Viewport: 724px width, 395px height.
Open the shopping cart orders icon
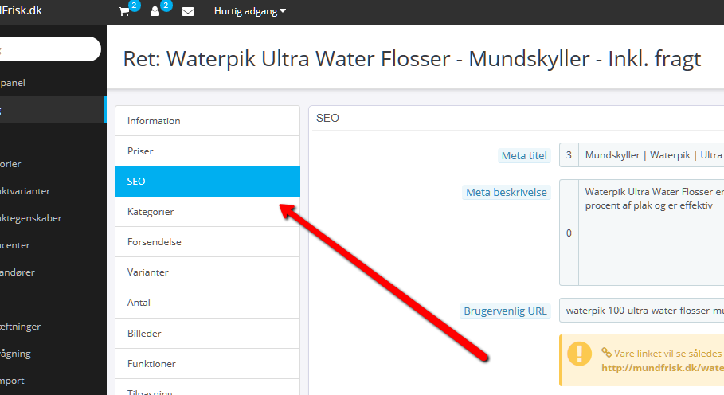point(123,11)
